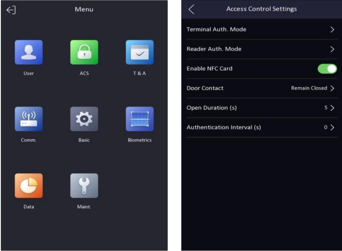Open the Authentication Interval (s) setting

coord(262,127)
